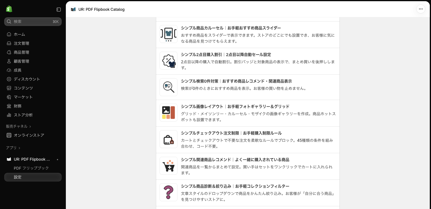
Task: Click the gauge icon beside 成長
Action: pyautogui.click(x=9, y=70)
